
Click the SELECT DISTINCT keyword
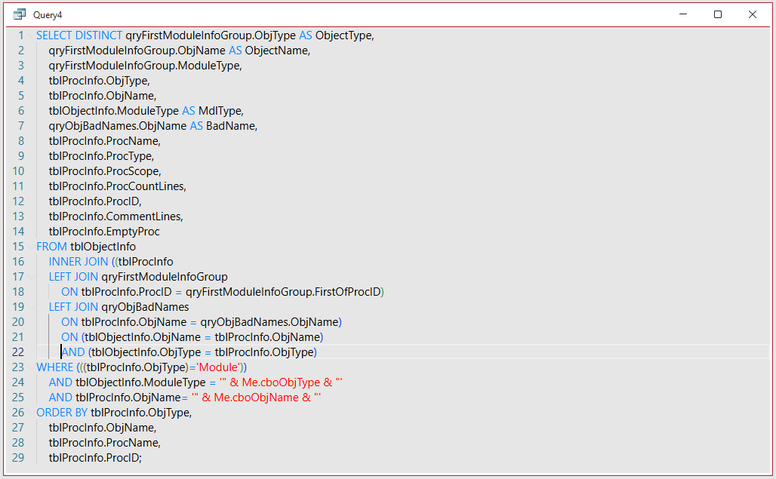[79, 35]
